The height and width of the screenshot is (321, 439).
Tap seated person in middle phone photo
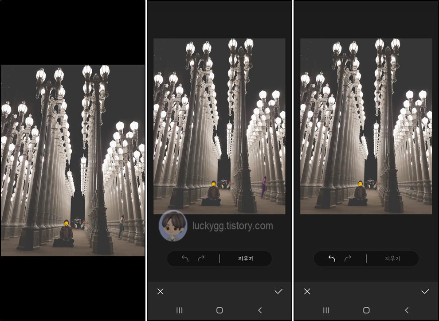coord(212,194)
